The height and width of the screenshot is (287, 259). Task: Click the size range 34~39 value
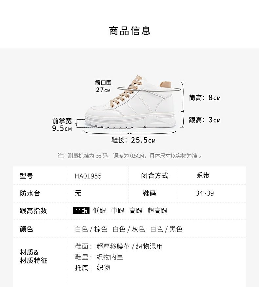pos(205,193)
